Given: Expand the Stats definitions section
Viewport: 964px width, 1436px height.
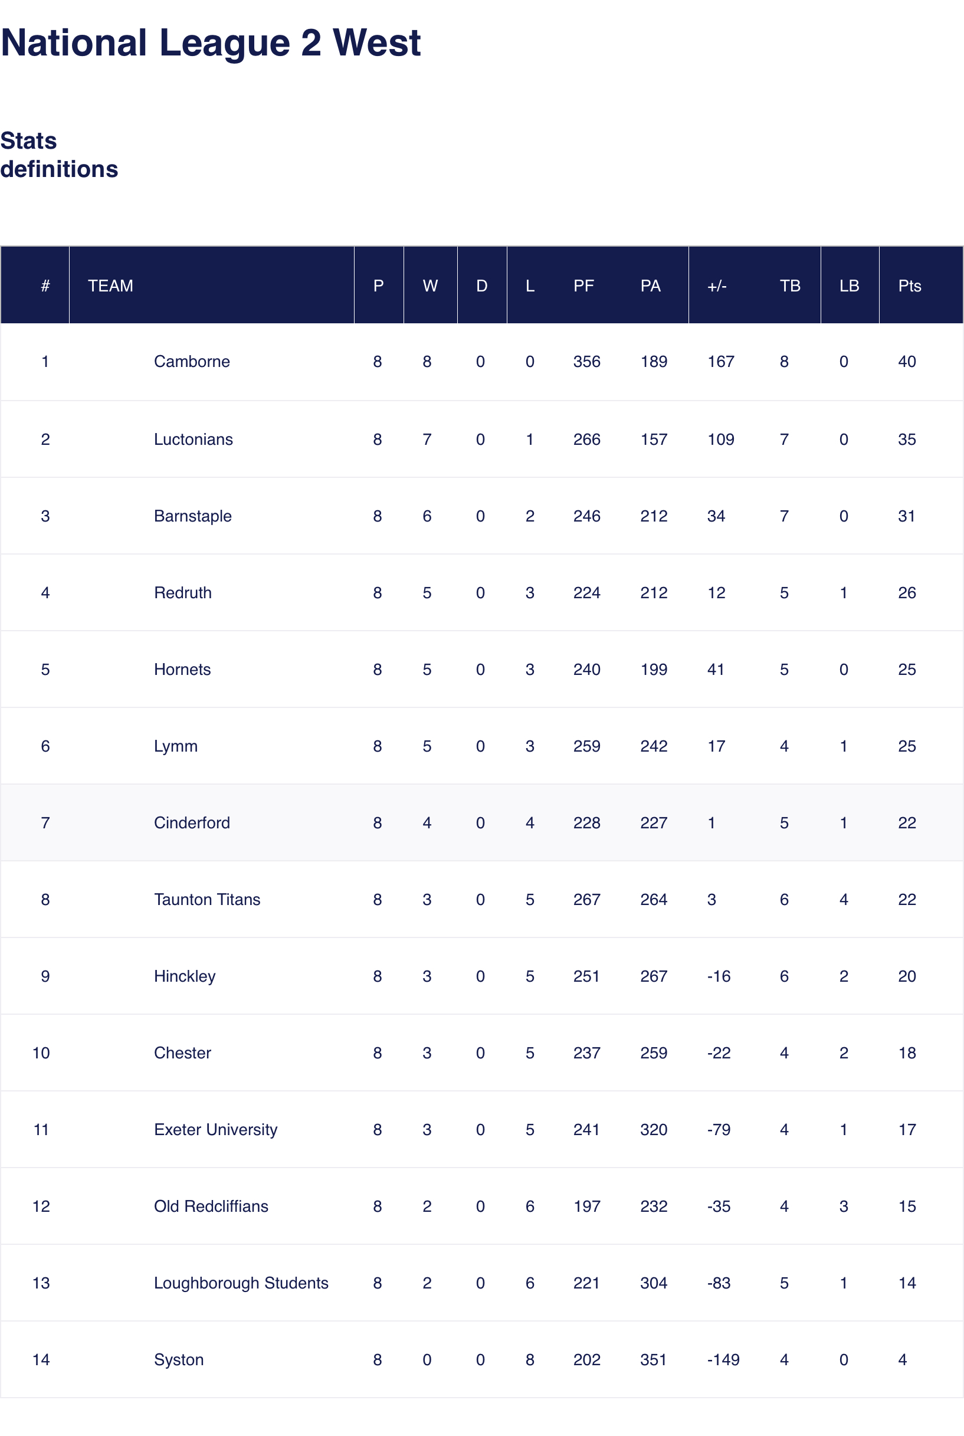Looking at the screenshot, I should pyautogui.click(x=59, y=155).
